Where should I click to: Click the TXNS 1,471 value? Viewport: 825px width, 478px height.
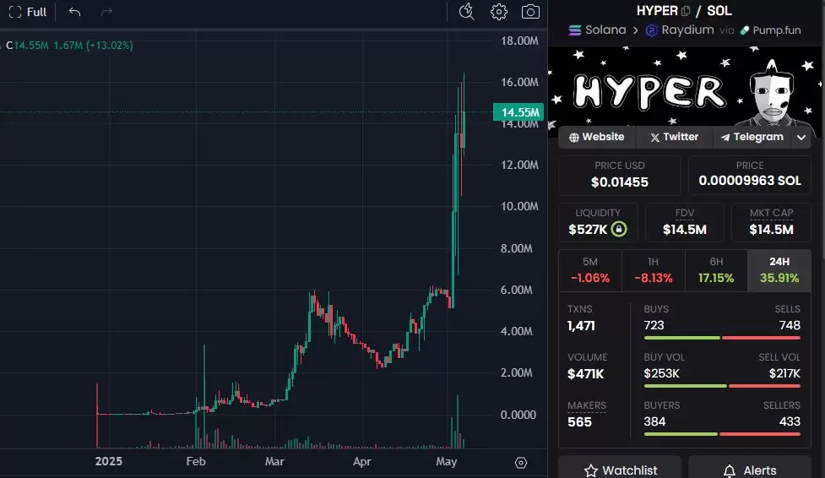click(581, 326)
